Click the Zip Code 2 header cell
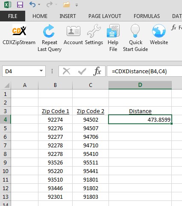 click(x=91, y=111)
